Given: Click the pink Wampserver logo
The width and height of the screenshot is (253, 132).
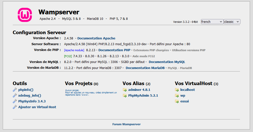Looking at the screenshot, I should (25, 15).
